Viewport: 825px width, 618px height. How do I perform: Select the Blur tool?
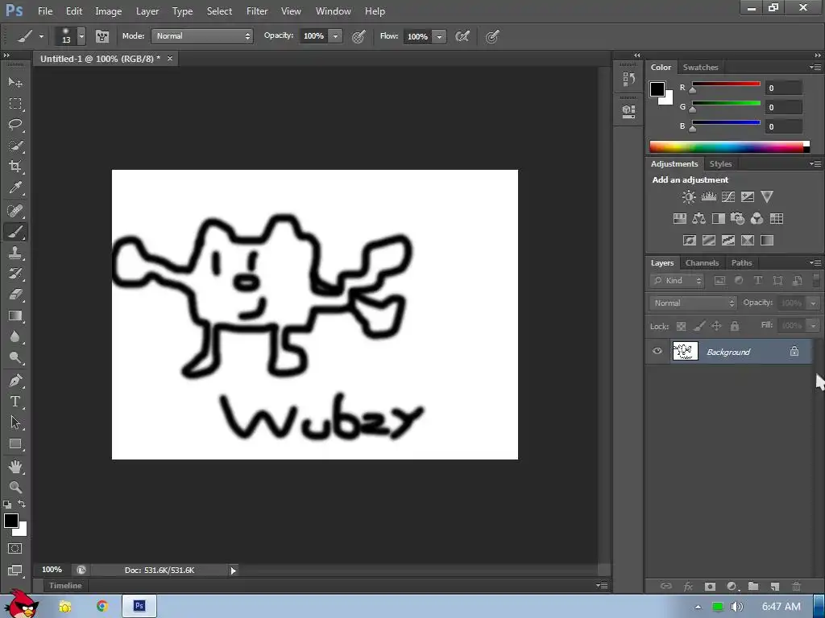click(15, 337)
